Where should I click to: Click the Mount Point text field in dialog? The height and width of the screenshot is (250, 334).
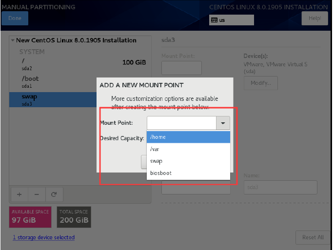[181, 123]
